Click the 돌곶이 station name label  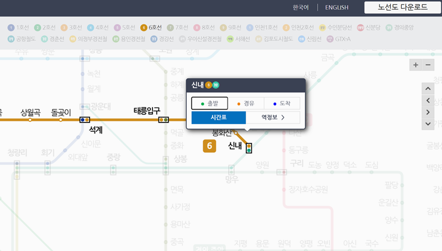(61, 113)
